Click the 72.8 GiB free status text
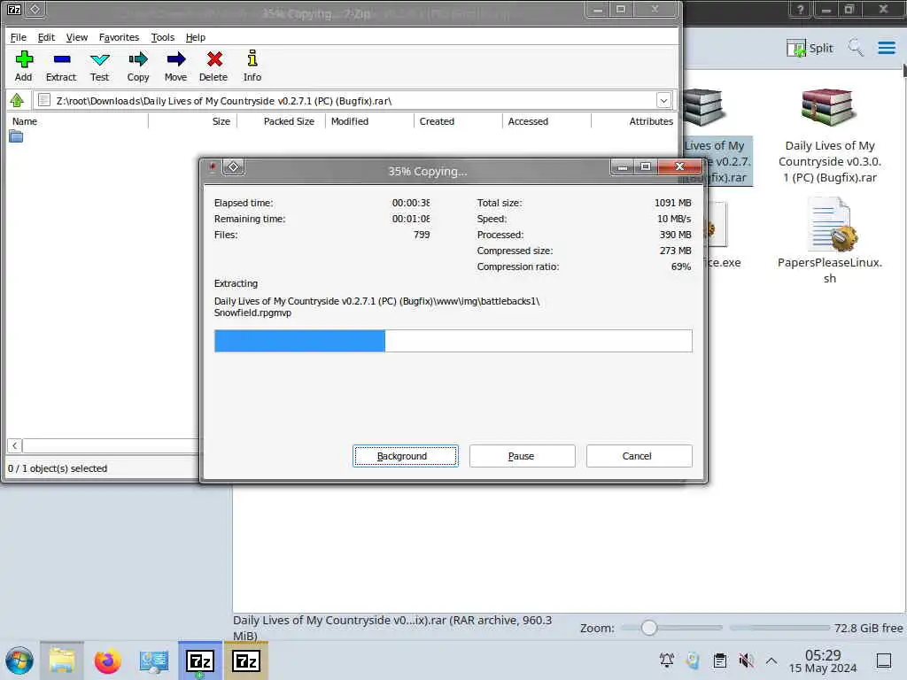 click(868, 628)
